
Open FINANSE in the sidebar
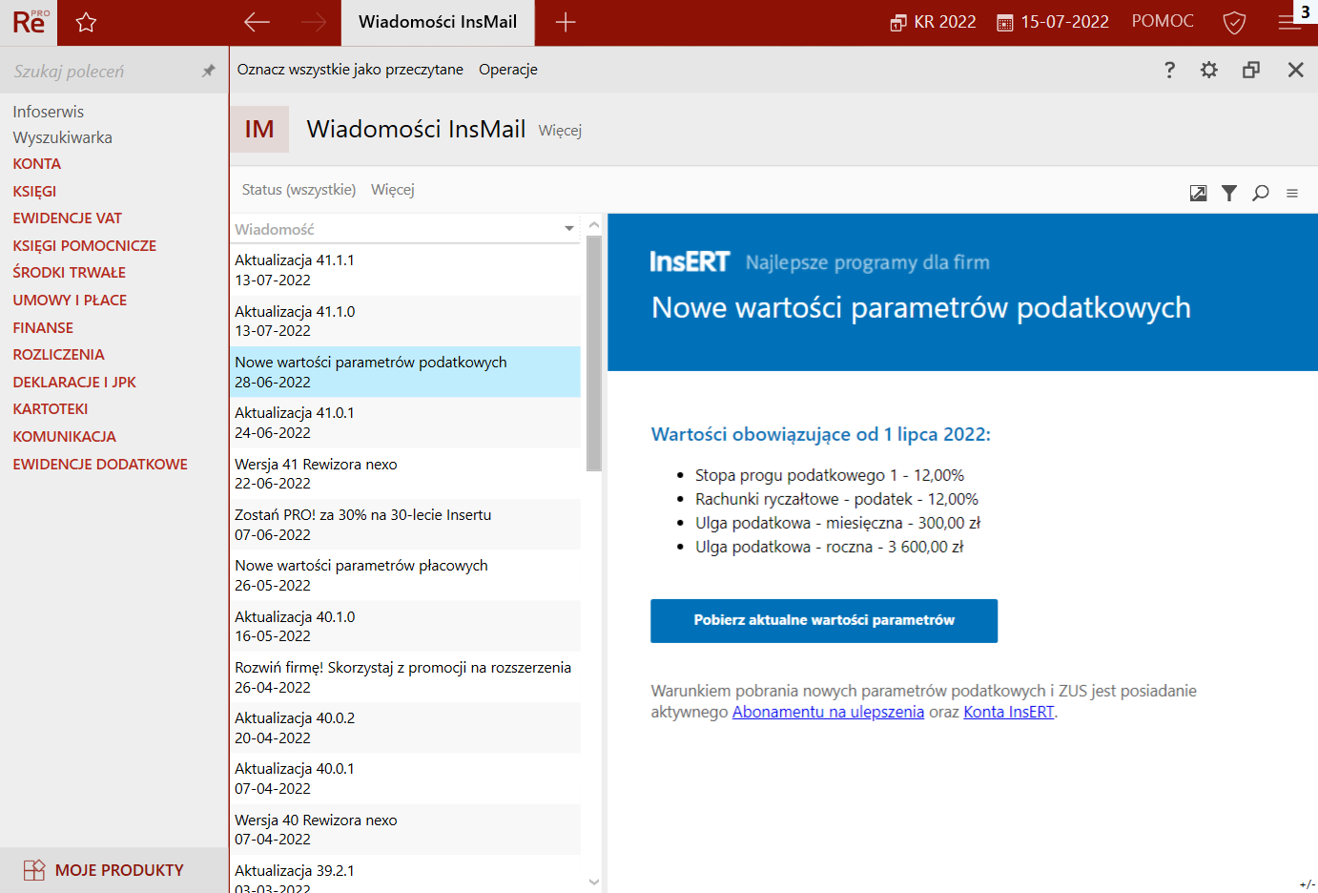[43, 328]
